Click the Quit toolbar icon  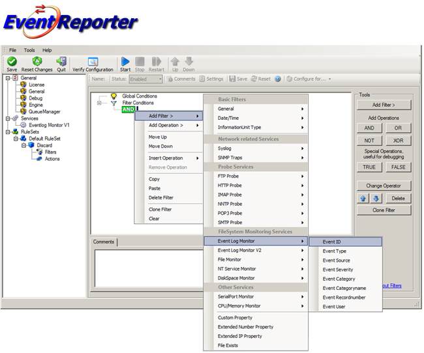(x=61, y=61)
